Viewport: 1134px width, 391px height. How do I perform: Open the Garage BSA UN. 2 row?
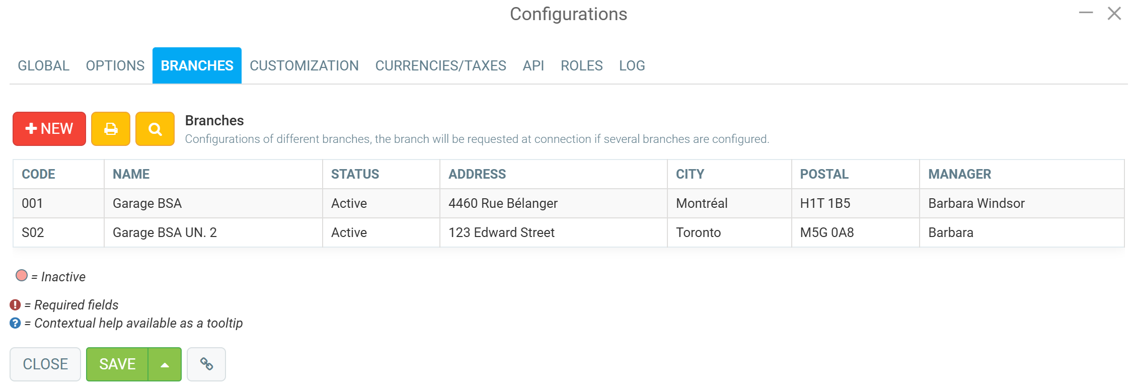[x=165, y=232]
